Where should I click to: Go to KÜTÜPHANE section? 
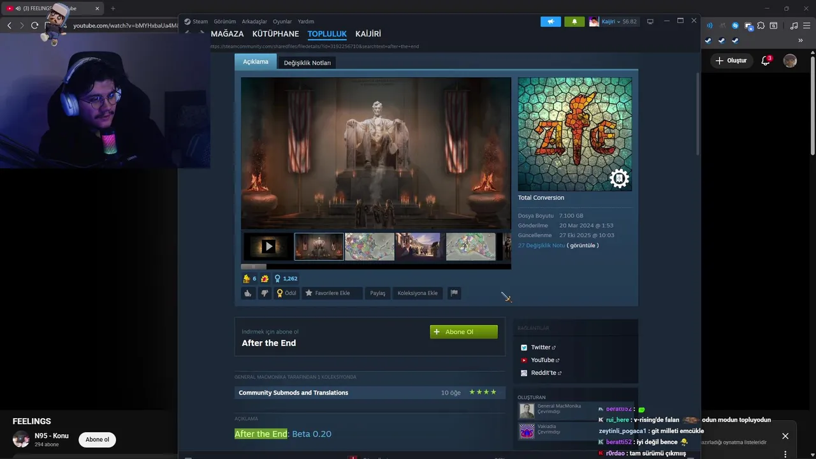[275, 34]
